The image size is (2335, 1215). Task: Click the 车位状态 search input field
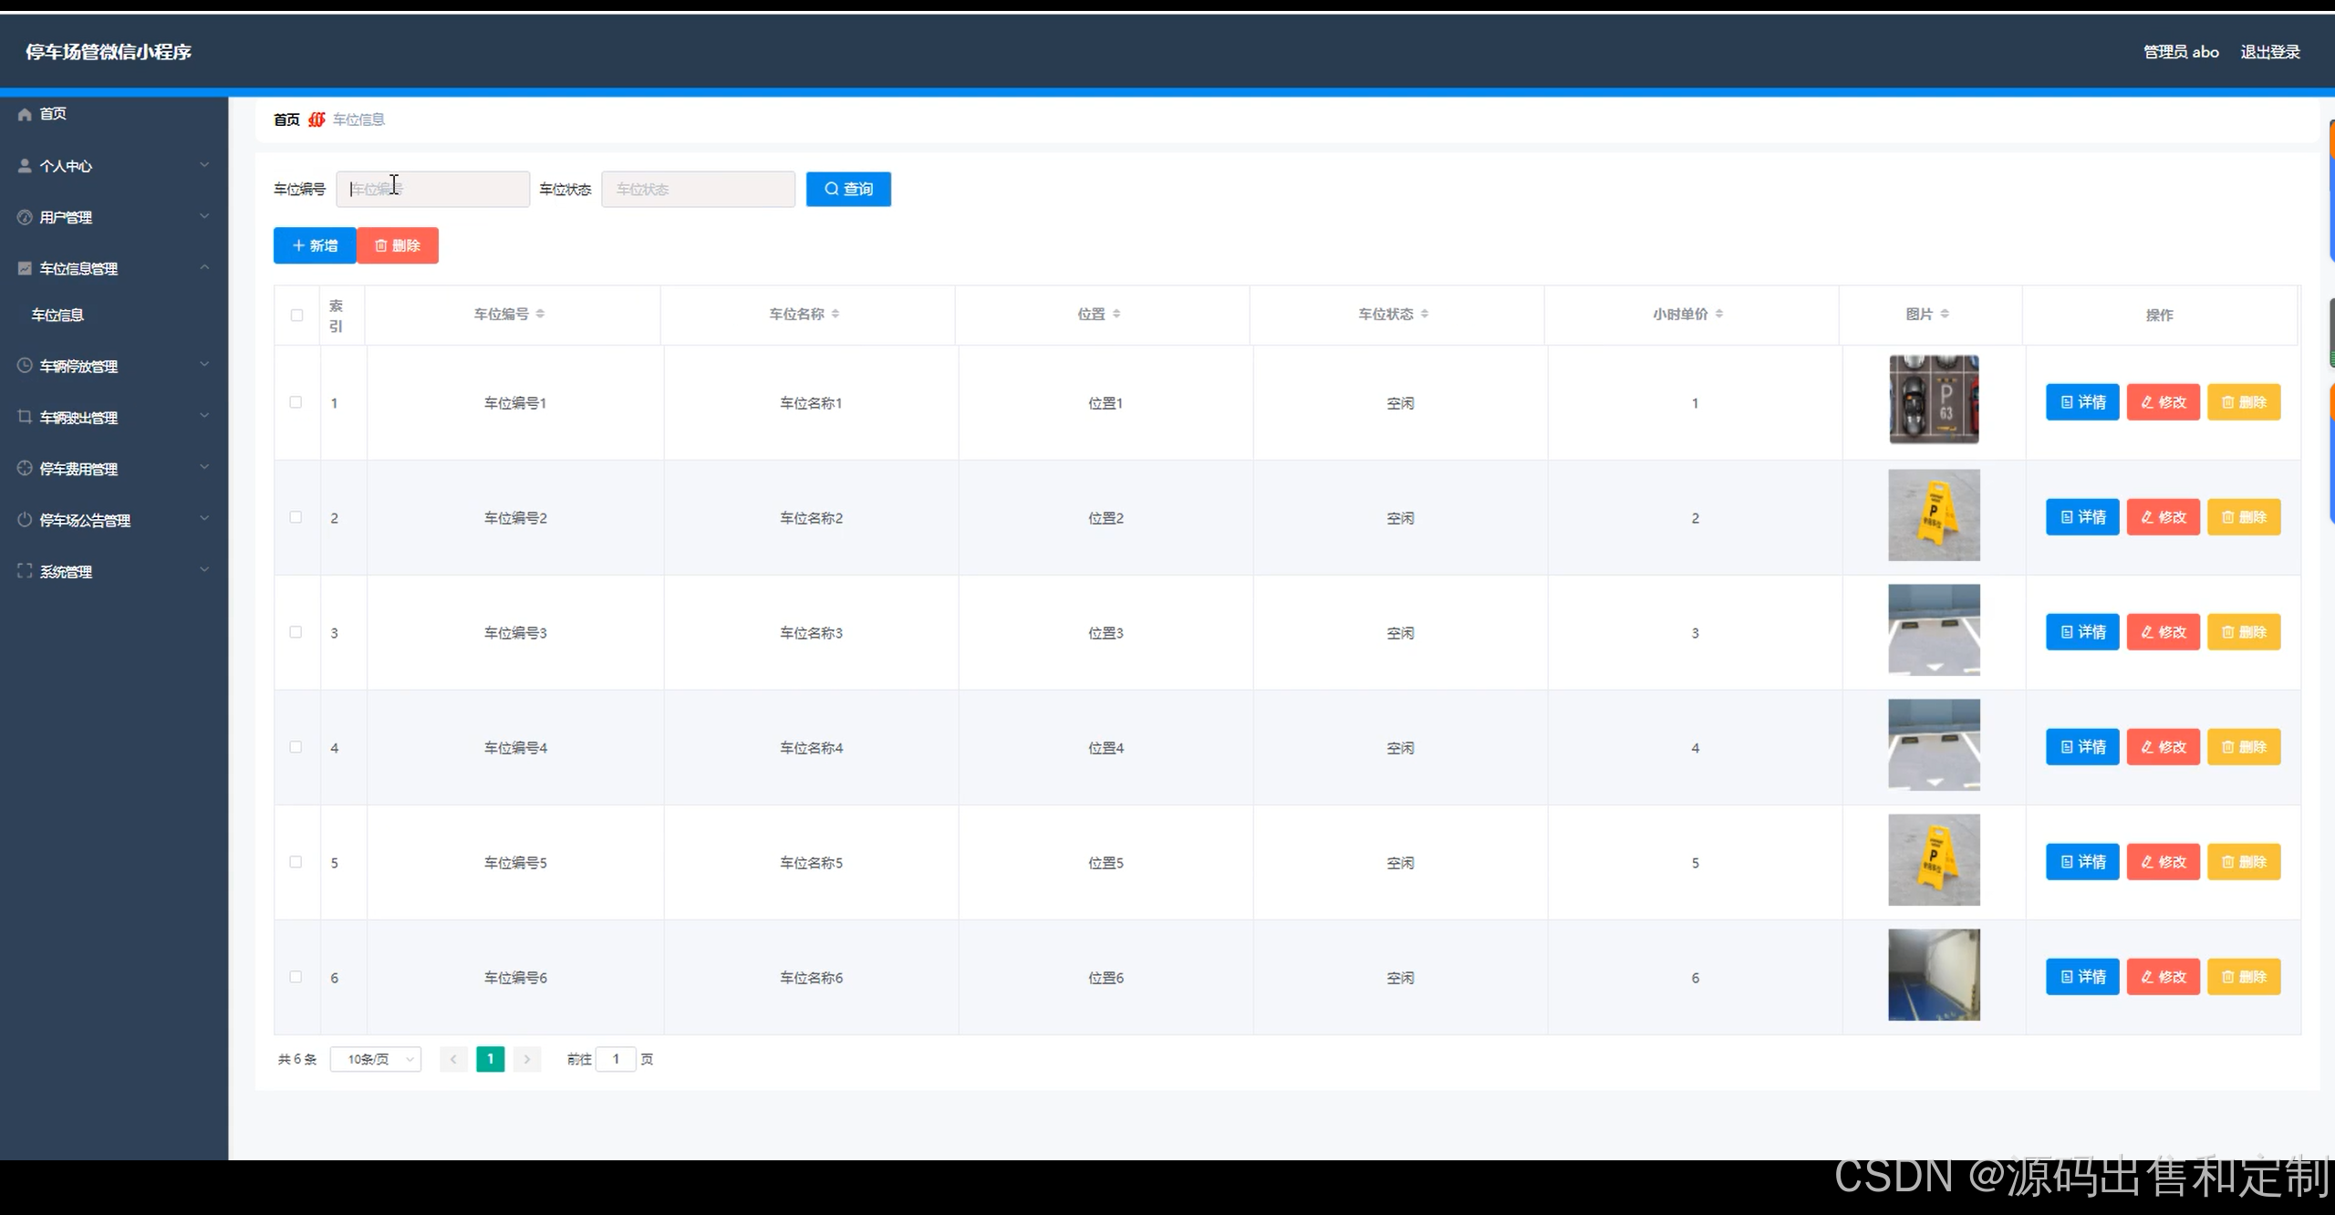pyautogui.click(x=698, y=189)
